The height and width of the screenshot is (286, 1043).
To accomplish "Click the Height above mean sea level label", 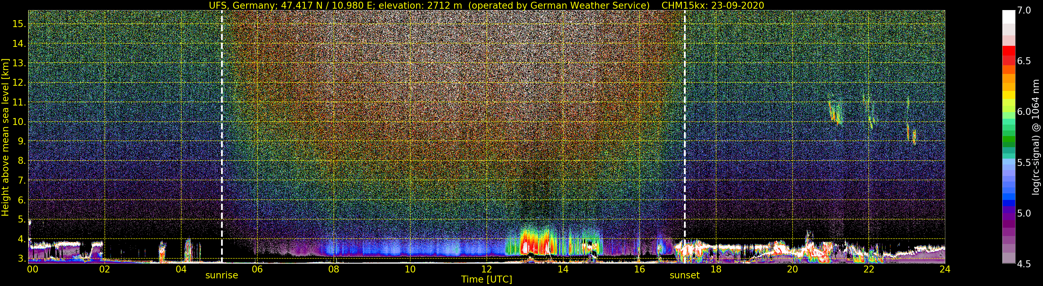I will click(x=5, y=137).
